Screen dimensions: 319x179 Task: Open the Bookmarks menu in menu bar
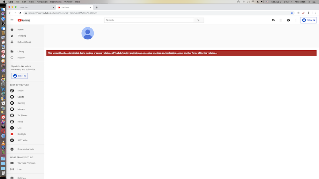pyautogui.click(x=56, y=2)
